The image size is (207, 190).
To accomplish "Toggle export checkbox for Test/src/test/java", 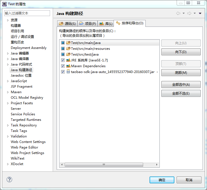I will point(63,54).
